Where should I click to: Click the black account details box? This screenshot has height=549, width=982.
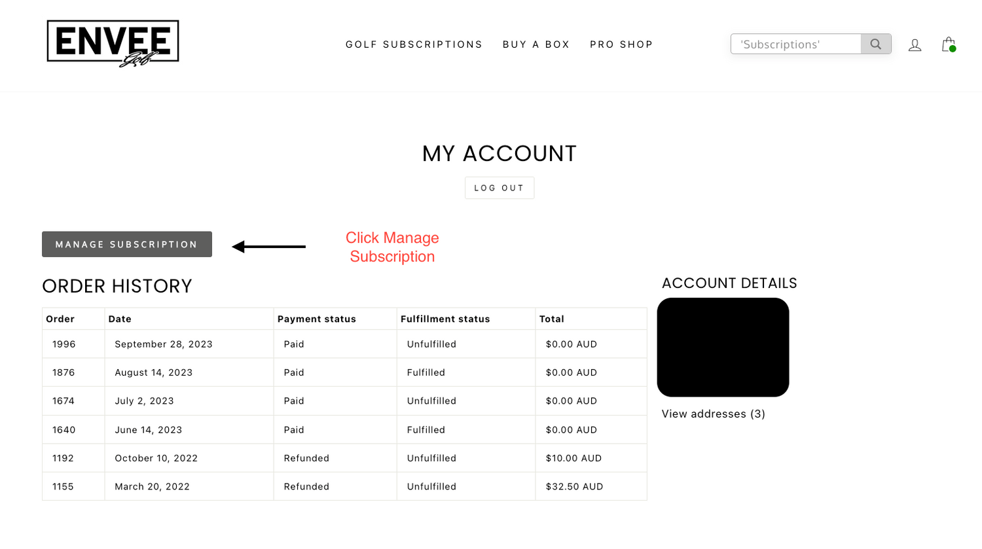click(x=723, y=347)
